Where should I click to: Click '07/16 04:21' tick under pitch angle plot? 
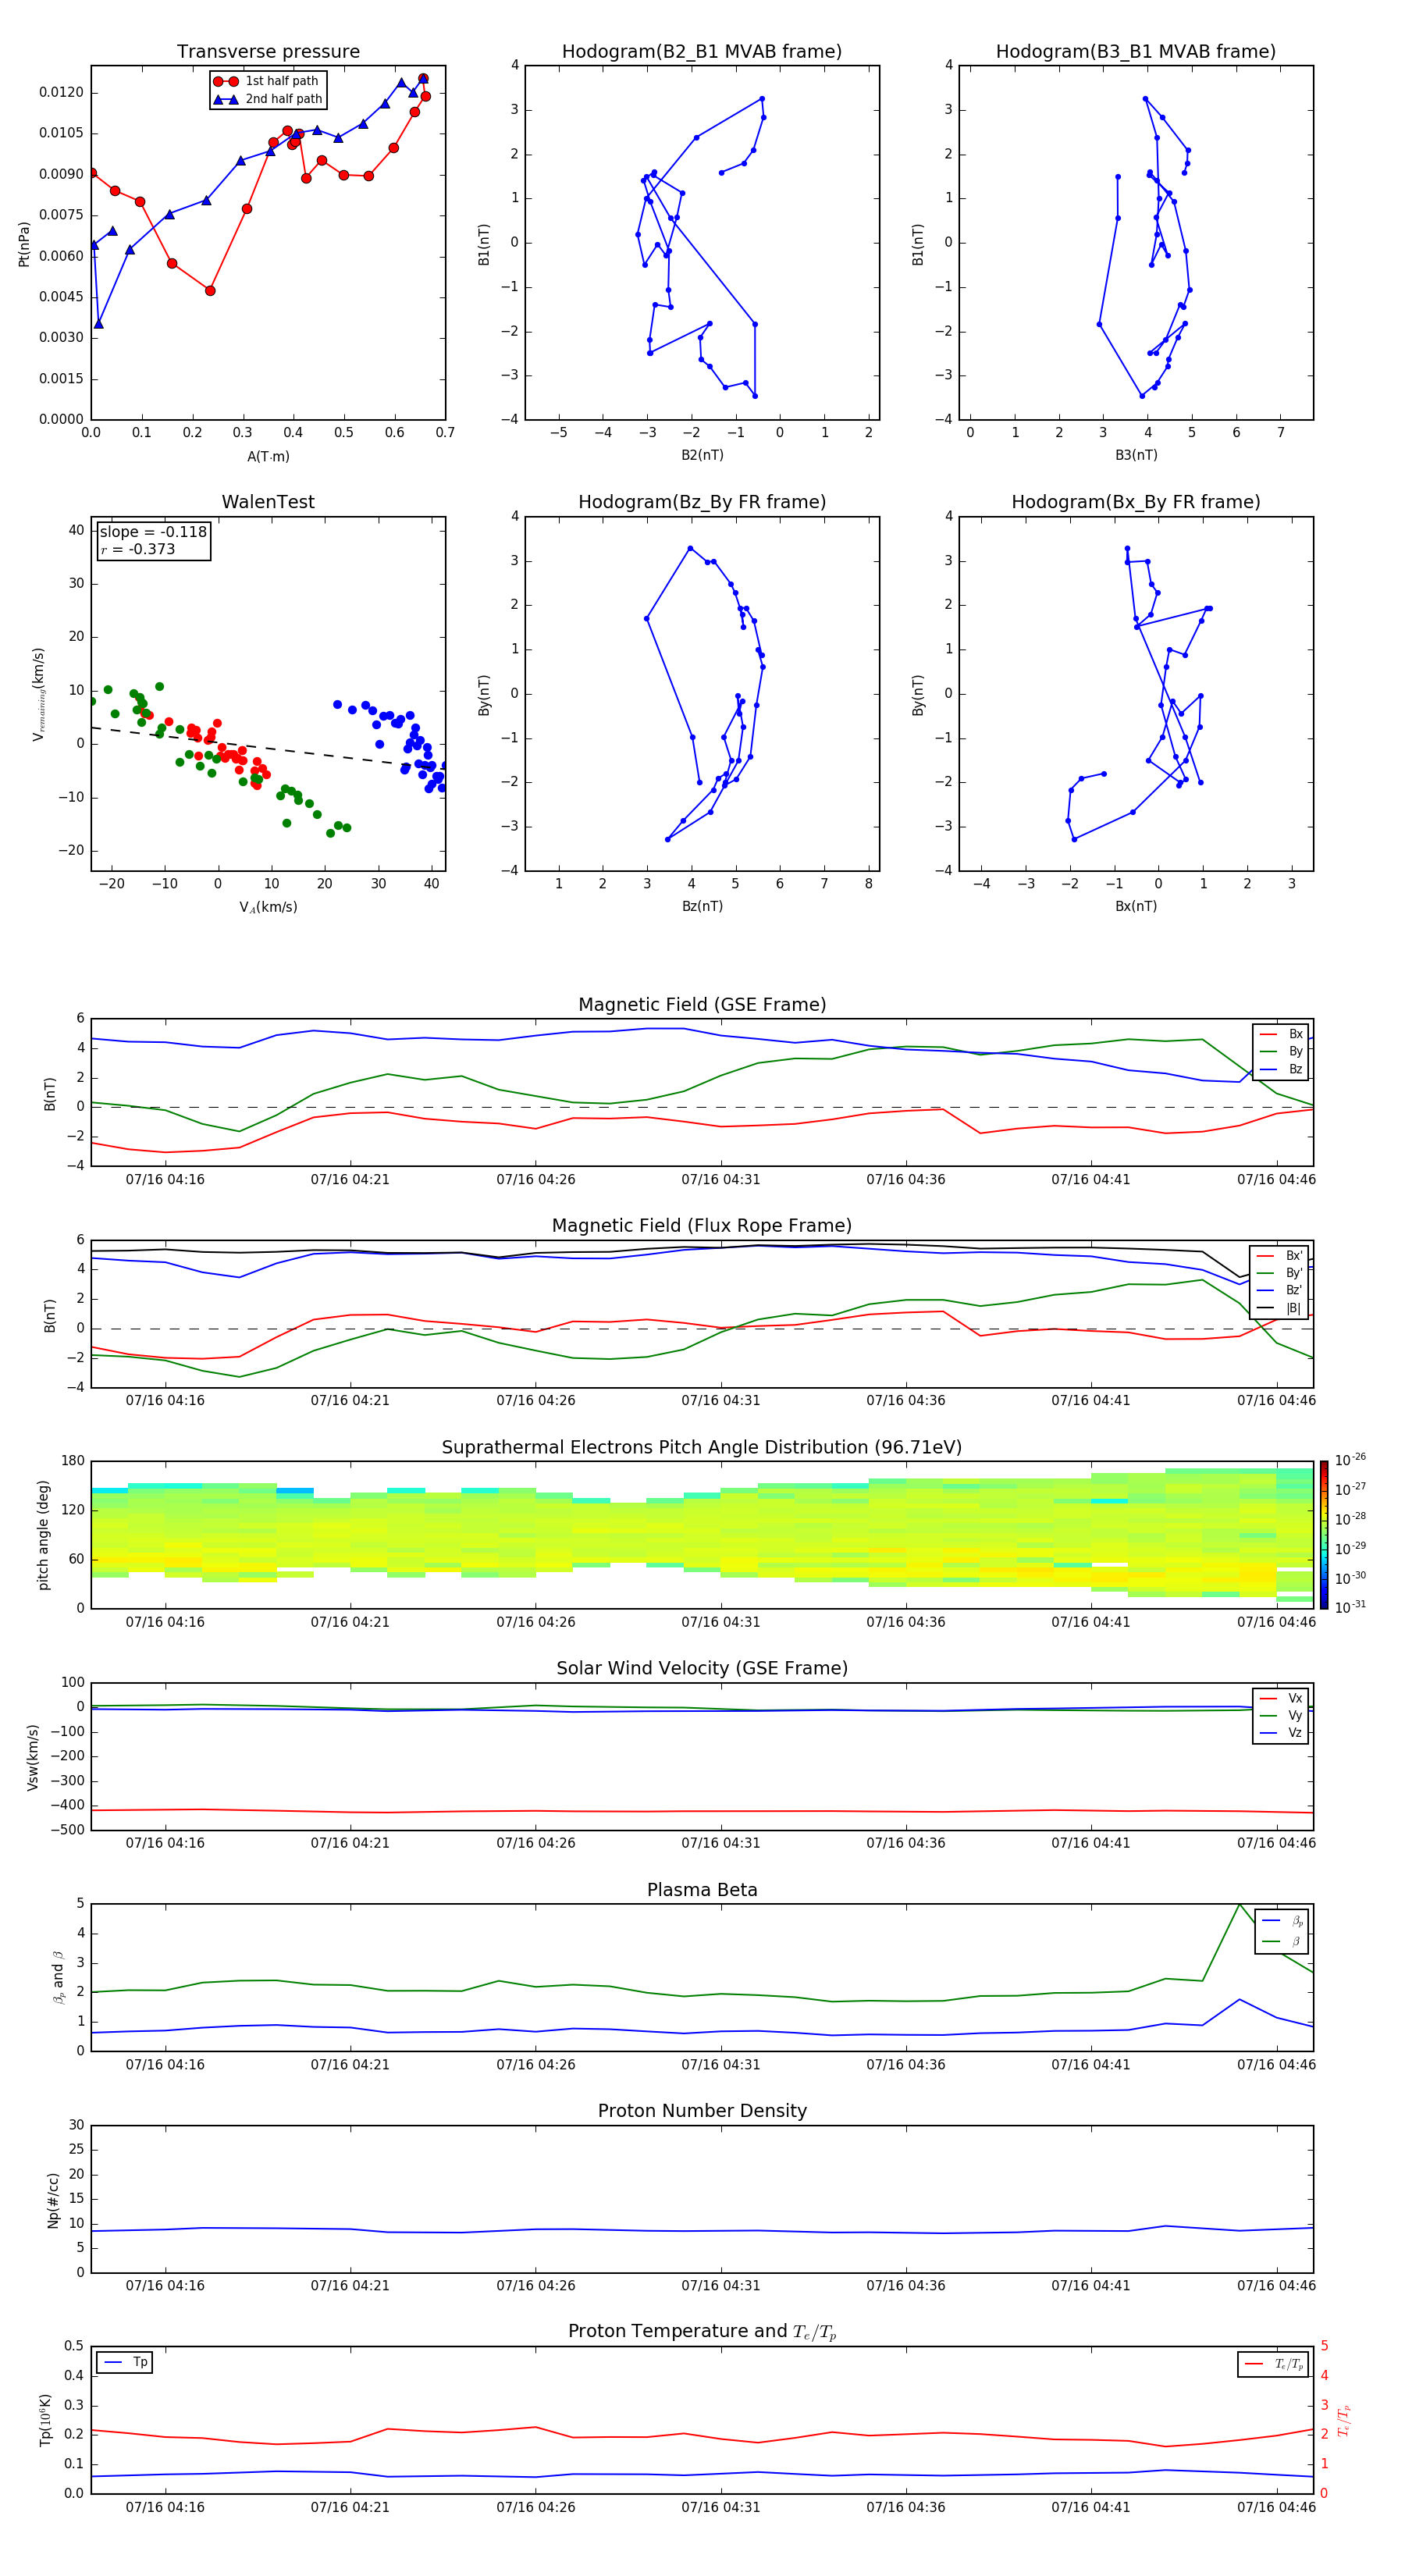pyautogui.click(x=350, y=1622)
